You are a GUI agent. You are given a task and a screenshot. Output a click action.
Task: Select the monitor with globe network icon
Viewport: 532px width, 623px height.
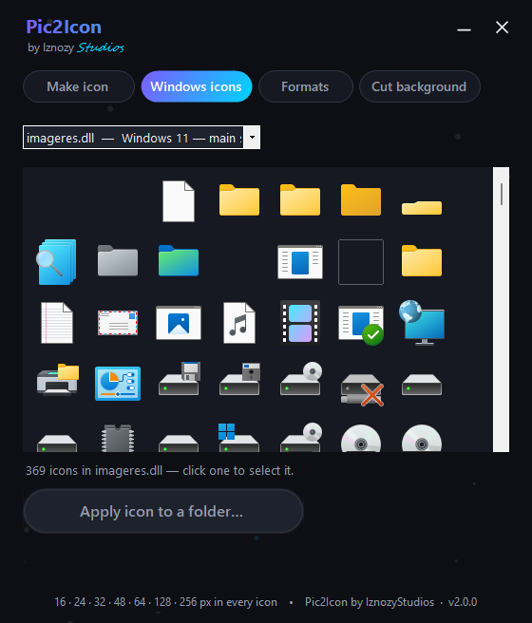coord(422,323)
